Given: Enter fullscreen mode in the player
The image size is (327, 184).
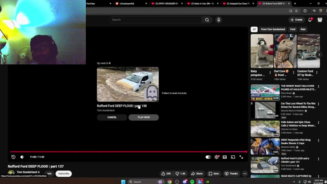Looking at the screenshot, I should coord(241,157).
